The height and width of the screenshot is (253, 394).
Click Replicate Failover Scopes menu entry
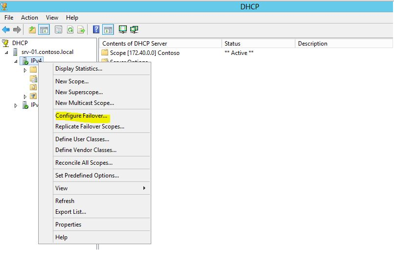tap(90, 126)
